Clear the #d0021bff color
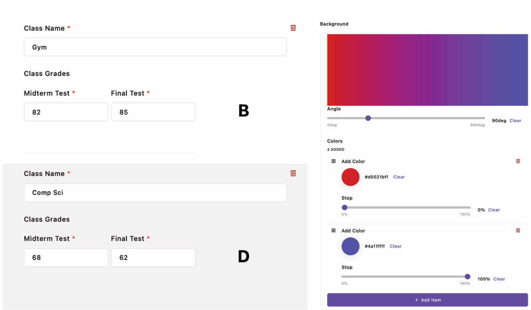 coord(399,177)
